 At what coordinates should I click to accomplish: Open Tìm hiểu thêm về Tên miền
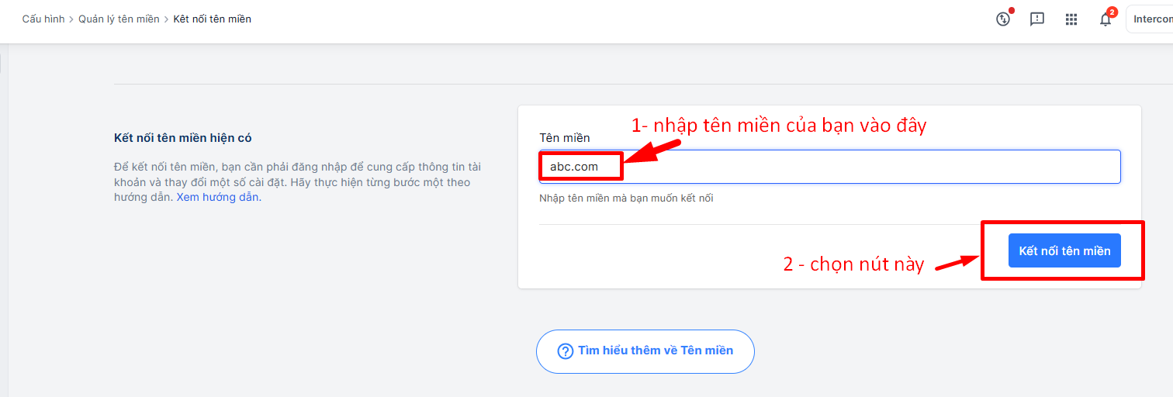click(x=645, y=351)
